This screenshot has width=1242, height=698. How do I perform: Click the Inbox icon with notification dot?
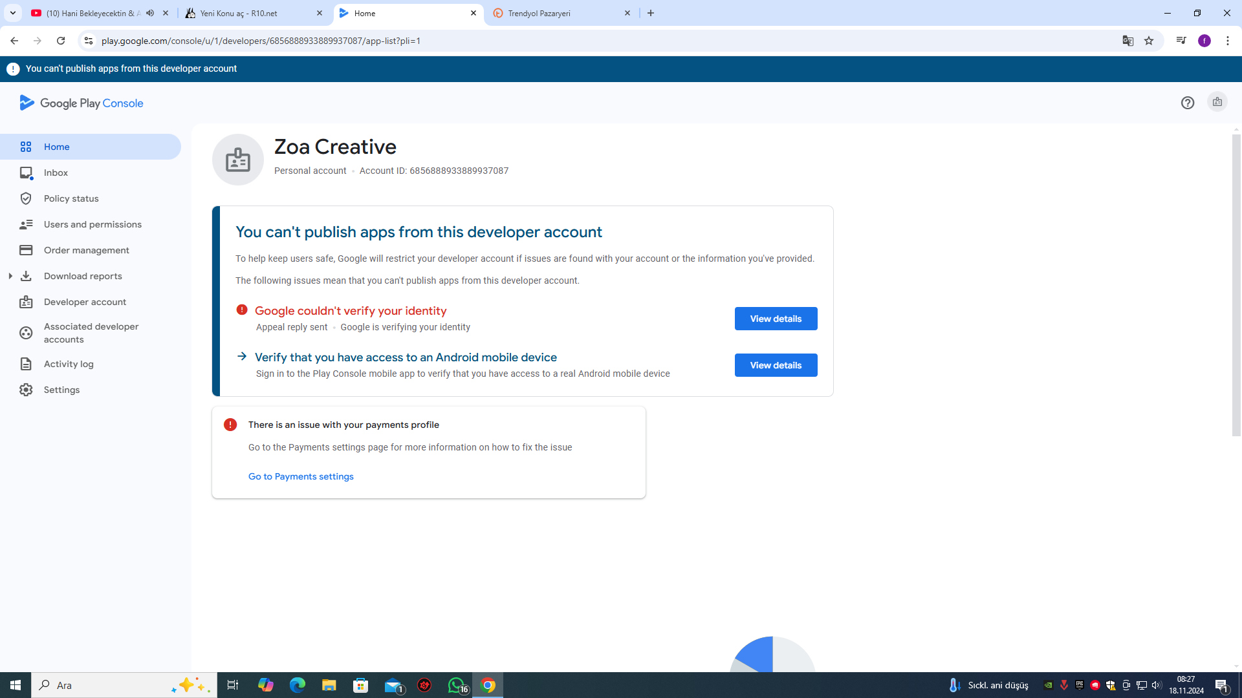pyautogui.click(x=26, y=173)
